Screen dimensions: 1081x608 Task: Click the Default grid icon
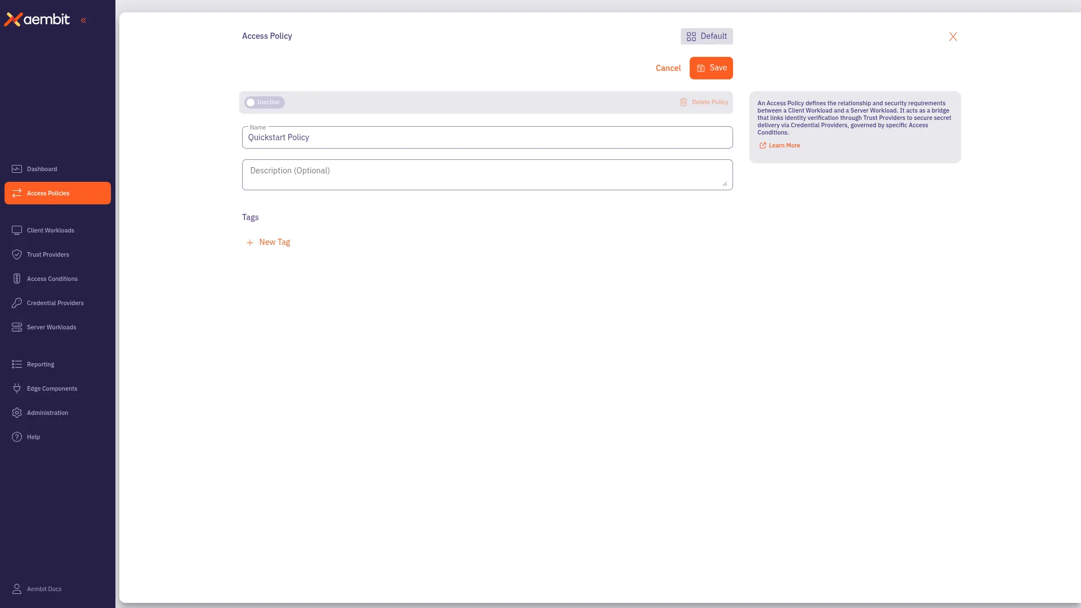click(x=691, y=37)
